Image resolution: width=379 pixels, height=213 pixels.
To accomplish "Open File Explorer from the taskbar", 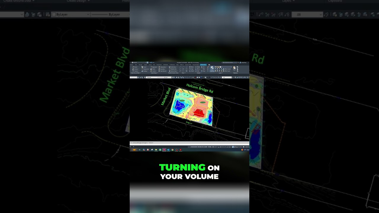I will tap(156, 150).
